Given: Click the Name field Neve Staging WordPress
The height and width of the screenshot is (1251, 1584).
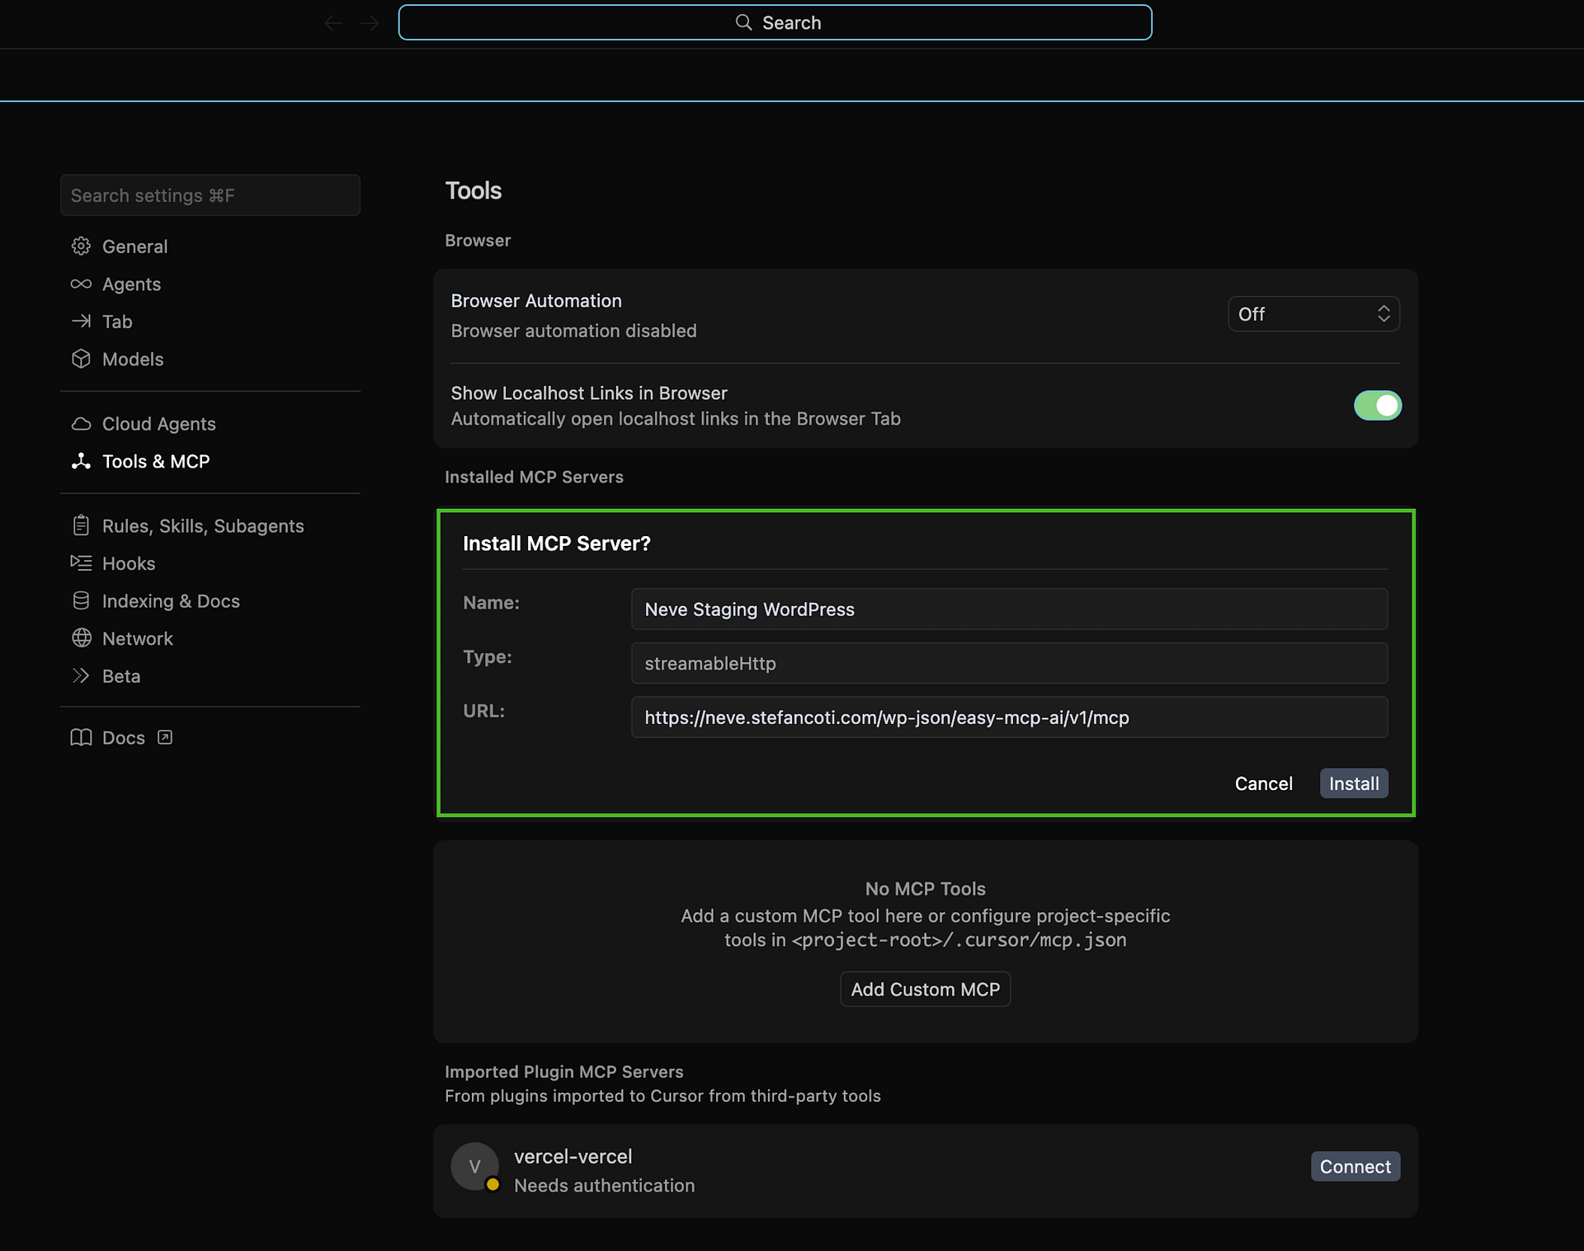Looking at the screenshot, I should point(1009,609).
